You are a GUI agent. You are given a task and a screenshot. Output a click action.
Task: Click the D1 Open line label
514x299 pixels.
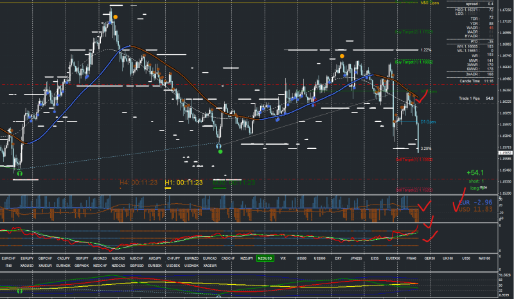(428, 122)
